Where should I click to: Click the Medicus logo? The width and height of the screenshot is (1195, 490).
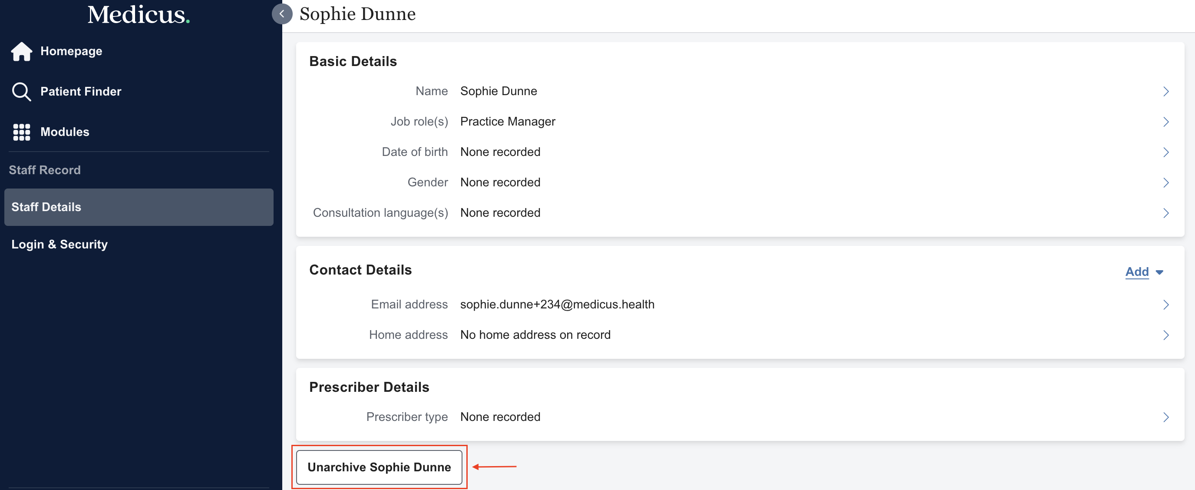(138, 14)
